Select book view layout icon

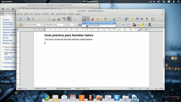coord(135,88)
